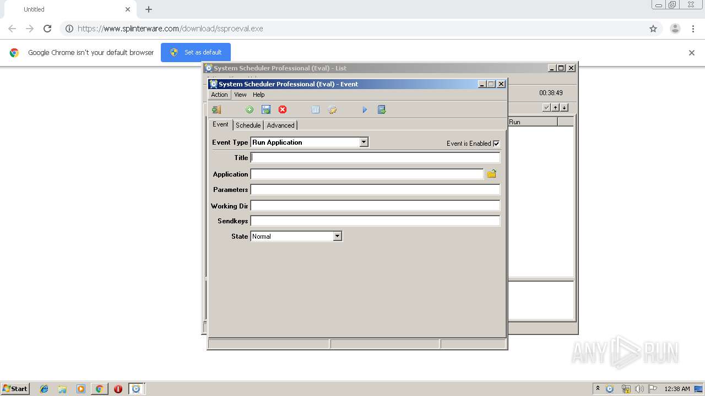Click the green plus new event icon
The width and height of the screenshot is (705, 396).
click(250, 109)
